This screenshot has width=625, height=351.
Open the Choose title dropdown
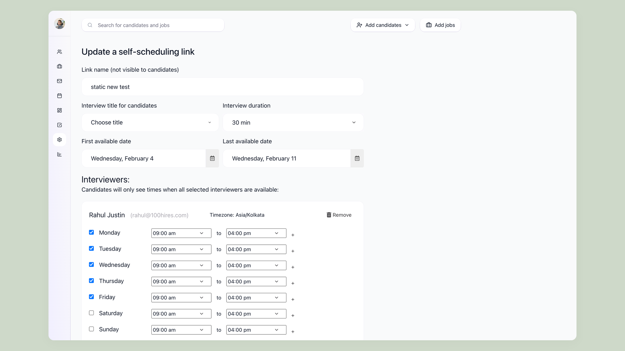(x=150, y=123)
